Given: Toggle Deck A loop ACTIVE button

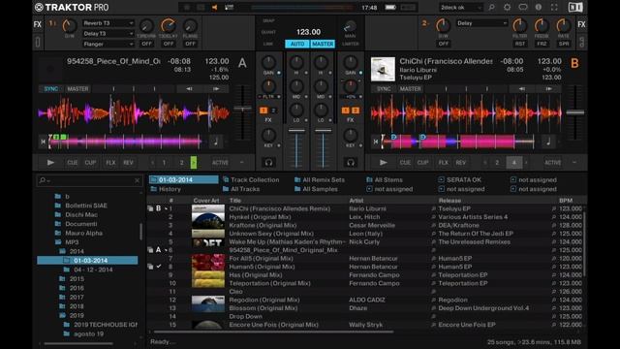Looking at the screenshot, I should point(220,163).
